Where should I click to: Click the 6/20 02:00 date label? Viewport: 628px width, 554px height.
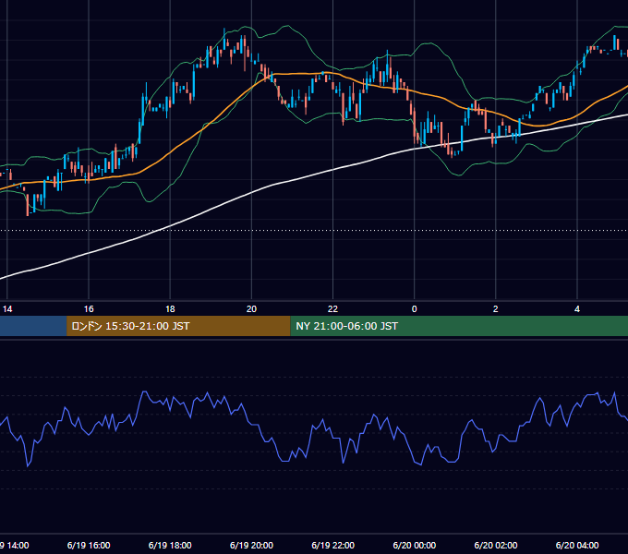[496, 545]
